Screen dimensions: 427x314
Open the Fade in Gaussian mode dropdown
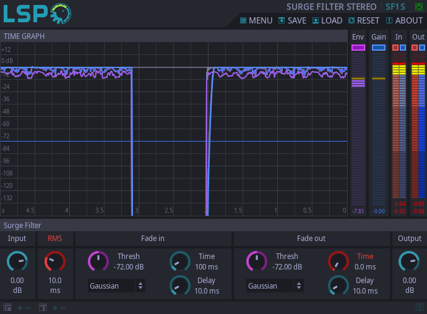coord(116,286)
